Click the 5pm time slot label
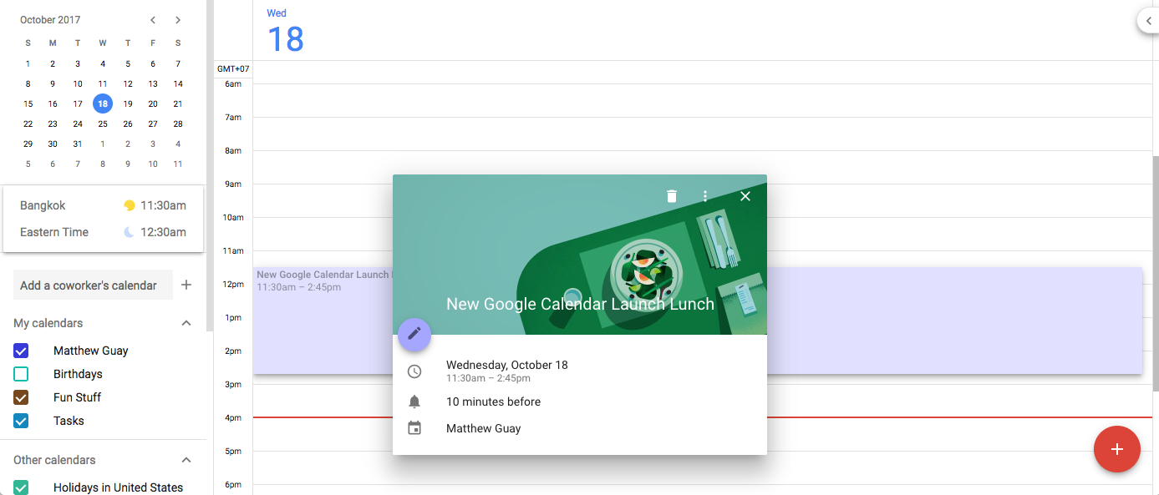Image resolution: width=1159 pixels, height=495 pixels. pos(233,451)
